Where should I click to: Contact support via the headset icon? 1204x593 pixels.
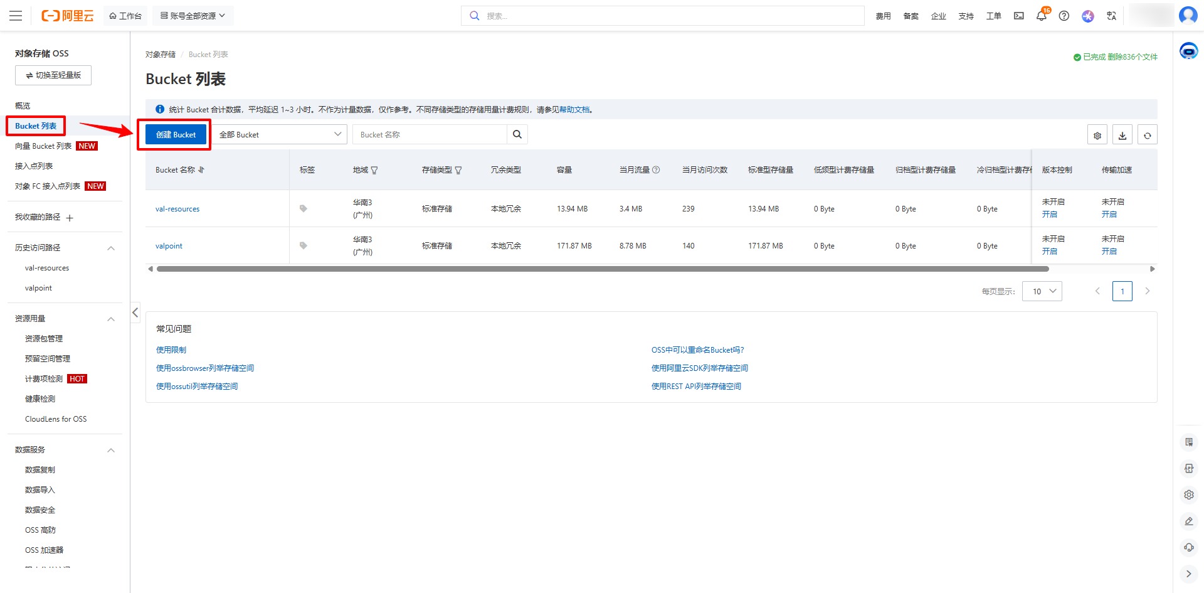click(1189, 548)
